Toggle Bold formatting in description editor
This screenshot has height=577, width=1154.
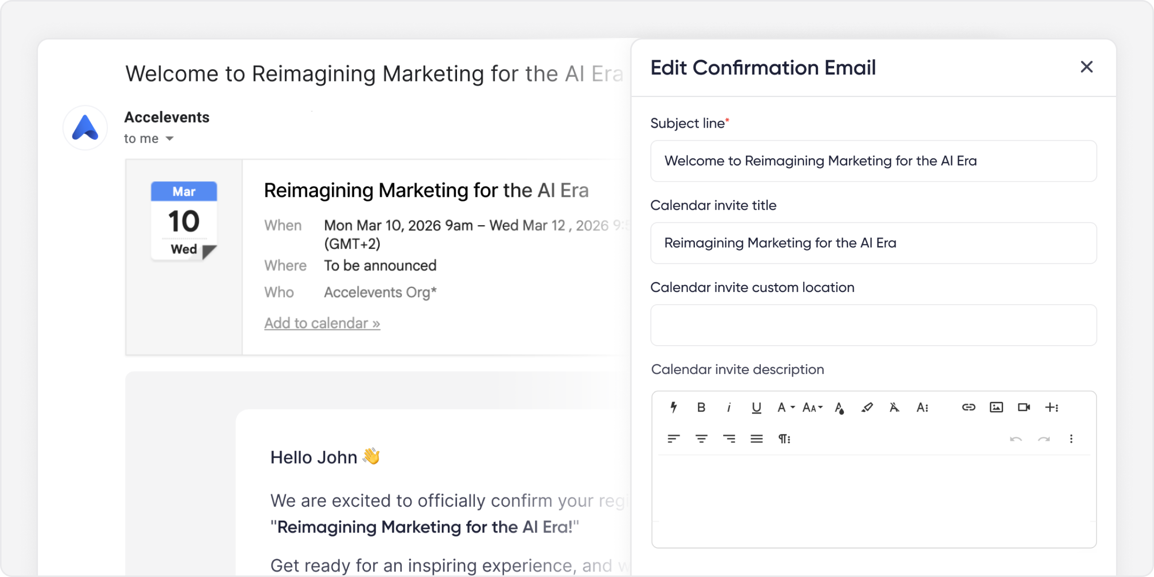coord(701,407)
